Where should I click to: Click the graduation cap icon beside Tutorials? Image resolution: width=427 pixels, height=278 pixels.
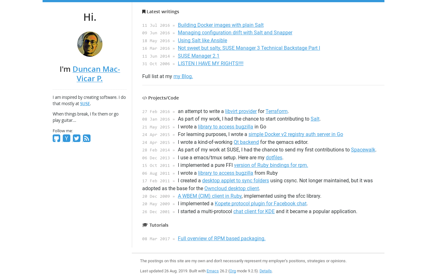coord(145,225)
